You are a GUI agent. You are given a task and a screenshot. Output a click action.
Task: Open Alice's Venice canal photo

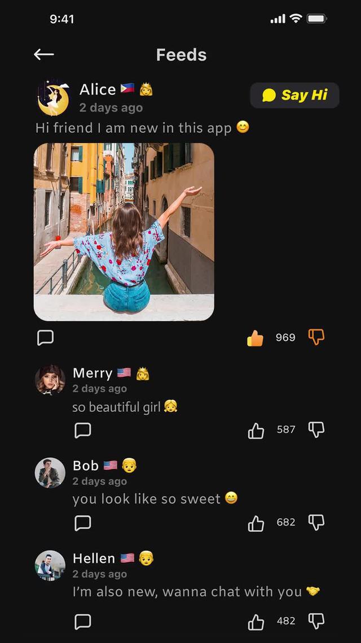(124, 232)
